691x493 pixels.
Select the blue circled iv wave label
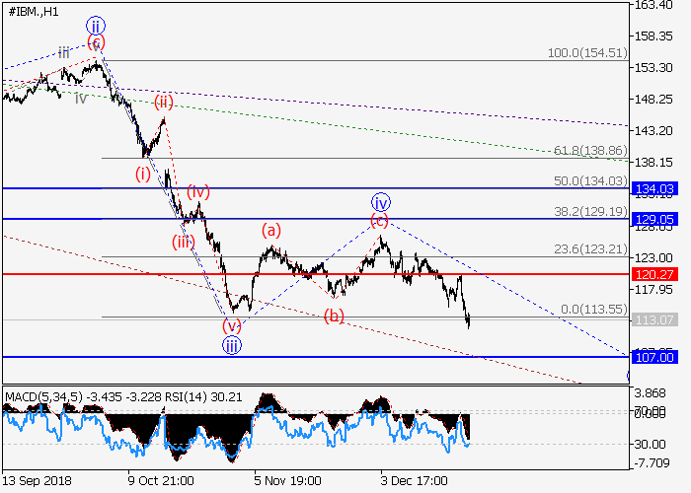380,200
